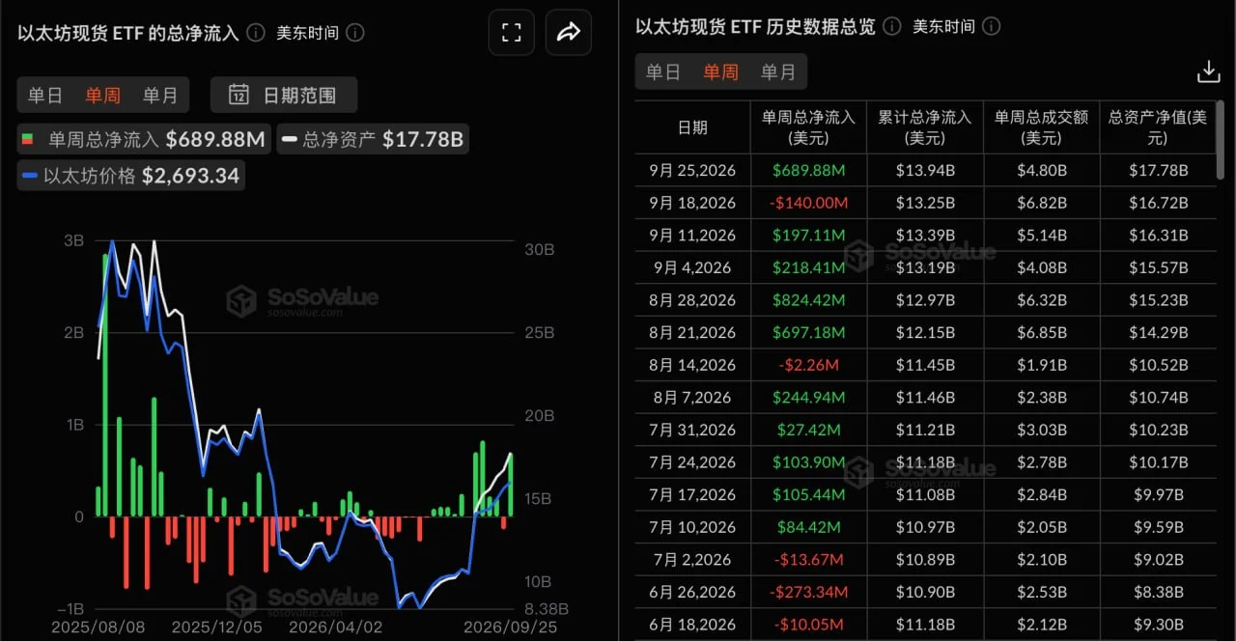Image resolution: width=1236 pixels, height=641 pixels.
Task: Click 单周总净流入 column header
Action: click(808, 126)
